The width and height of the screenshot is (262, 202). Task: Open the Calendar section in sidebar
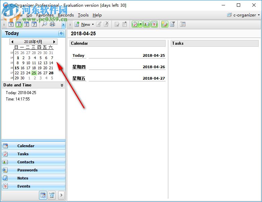point(33,146)
